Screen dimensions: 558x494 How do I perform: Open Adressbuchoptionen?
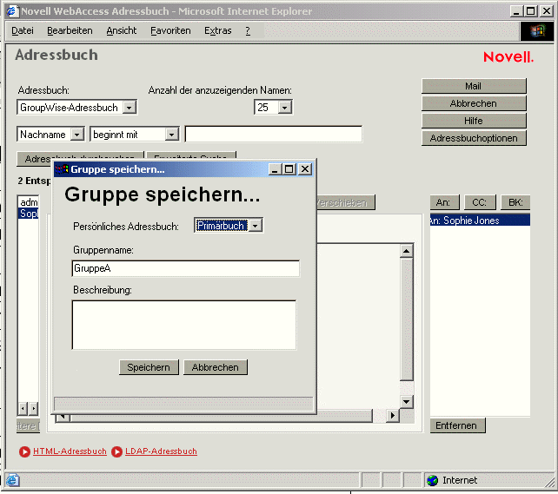pyautogui.click(x=474, y=138)
